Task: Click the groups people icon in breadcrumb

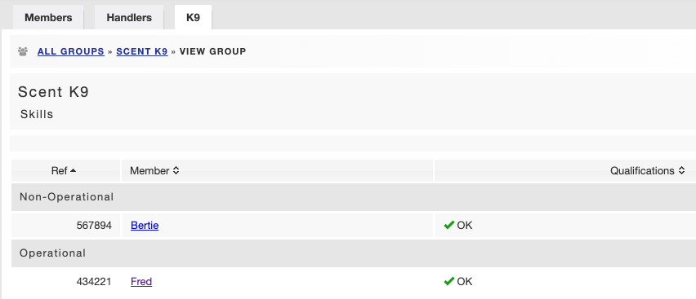Action: tap(23, 51)
